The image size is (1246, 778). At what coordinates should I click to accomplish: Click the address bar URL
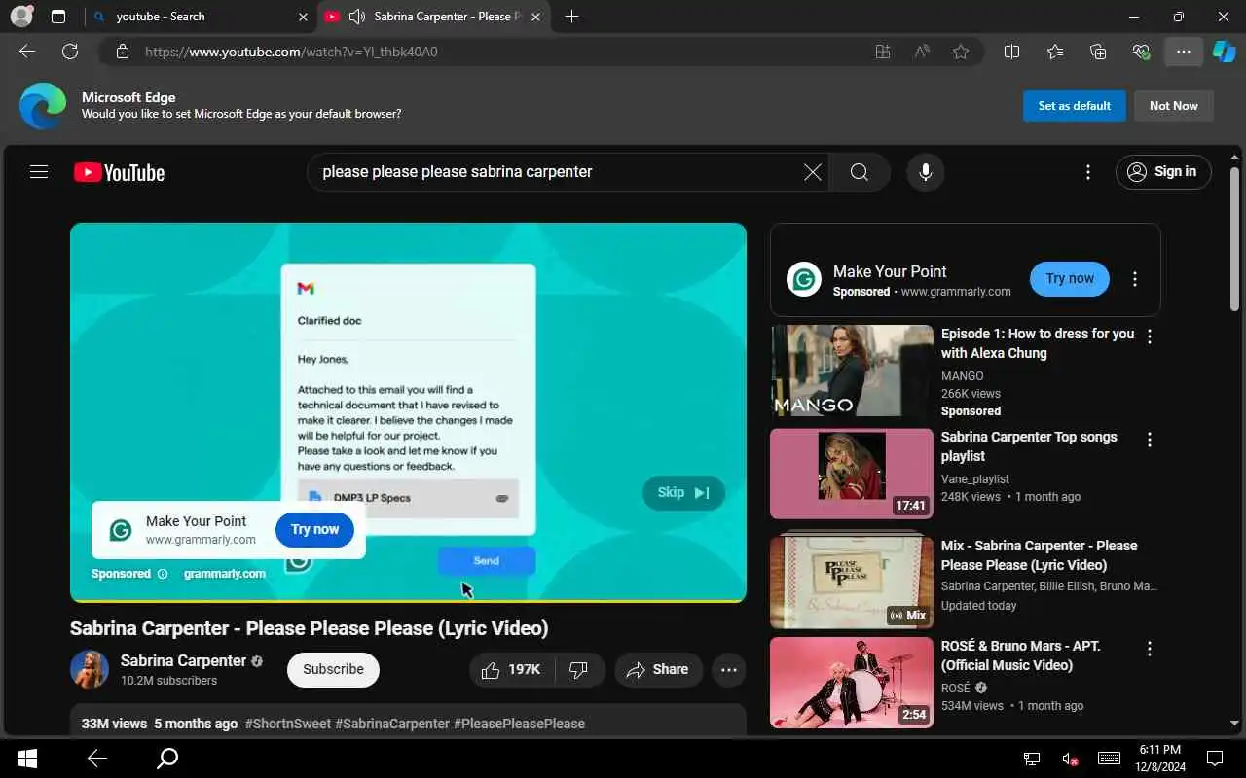click(x=291, y=52)
